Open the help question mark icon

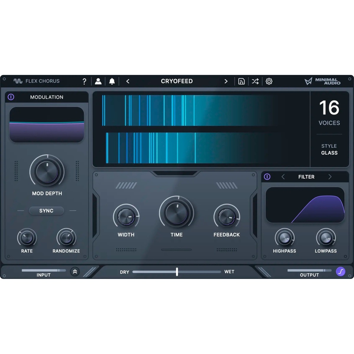pyautogui.click(x=84, y=81)
